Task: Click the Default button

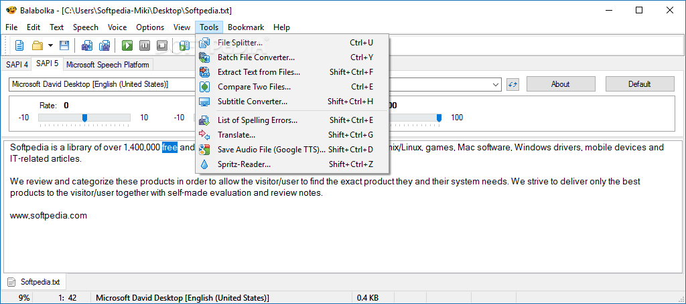Action: [640, 84]
